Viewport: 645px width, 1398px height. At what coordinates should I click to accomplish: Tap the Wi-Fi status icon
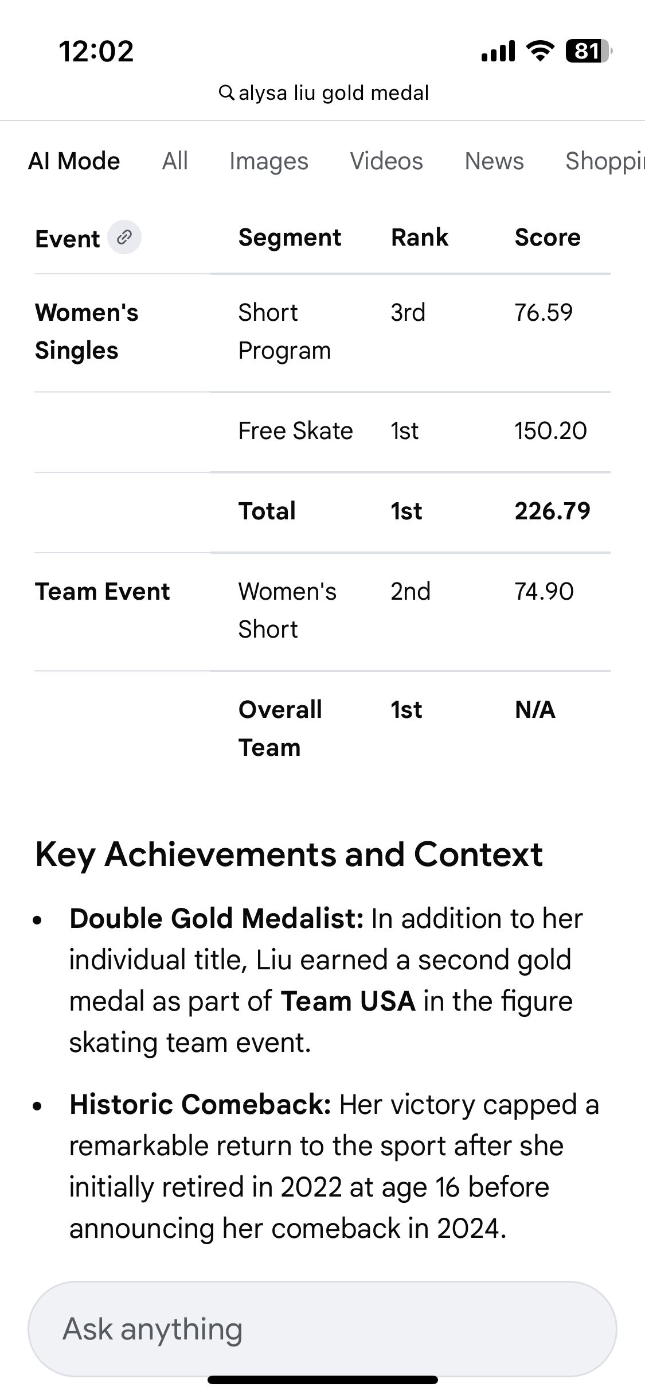point(540,51)
